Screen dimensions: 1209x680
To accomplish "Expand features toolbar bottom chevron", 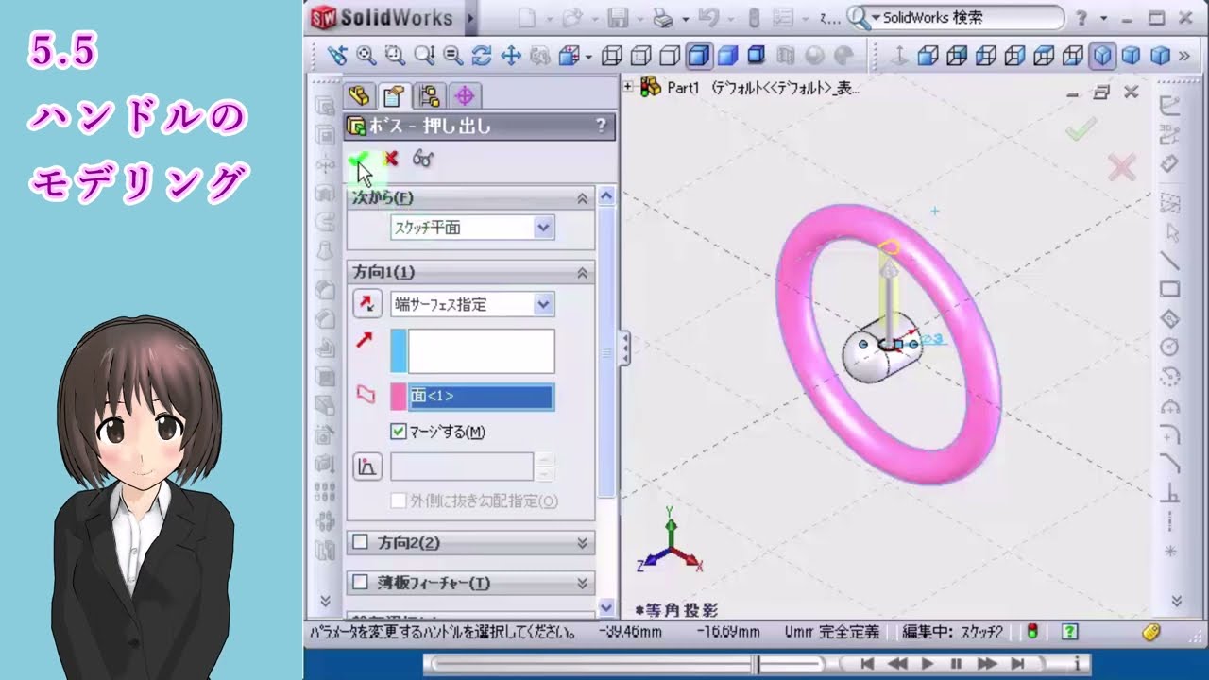I will [325, 600].
